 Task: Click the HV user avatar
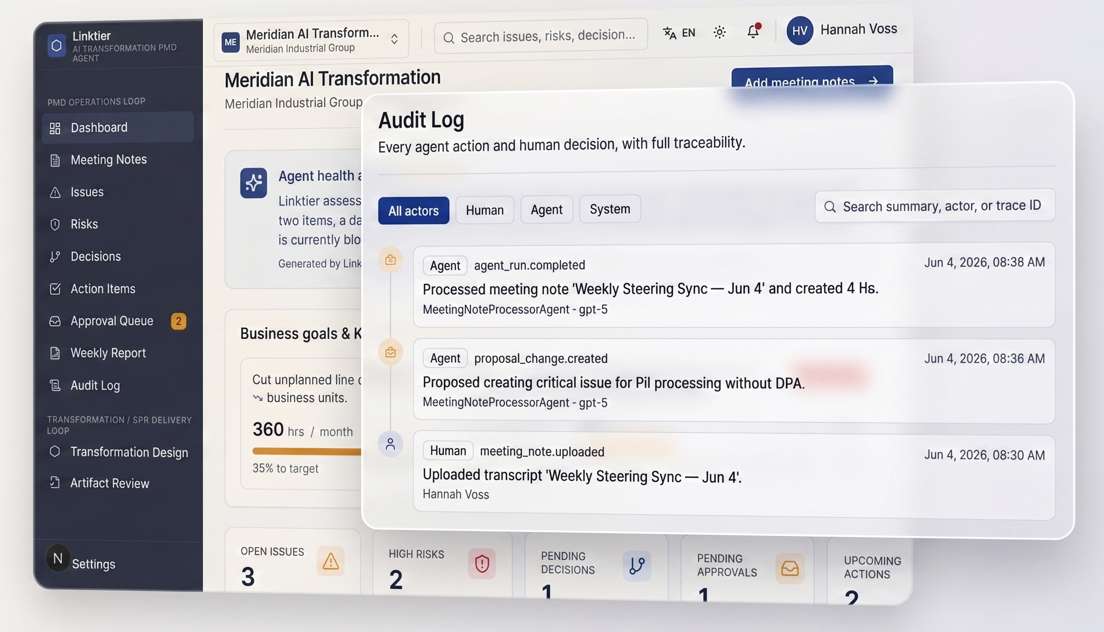[x=800, y=31]
